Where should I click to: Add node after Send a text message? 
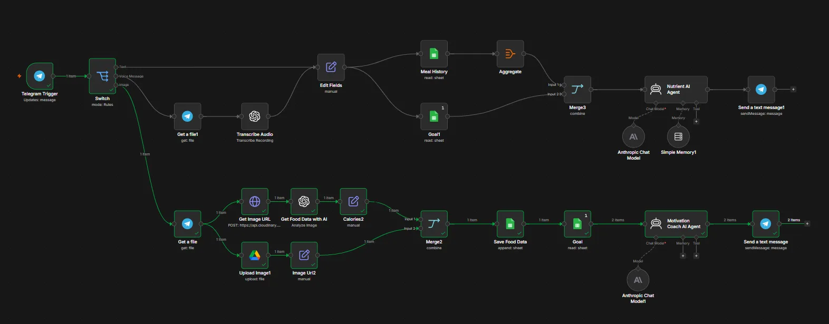pyautogui.click(x=807, y=224)
